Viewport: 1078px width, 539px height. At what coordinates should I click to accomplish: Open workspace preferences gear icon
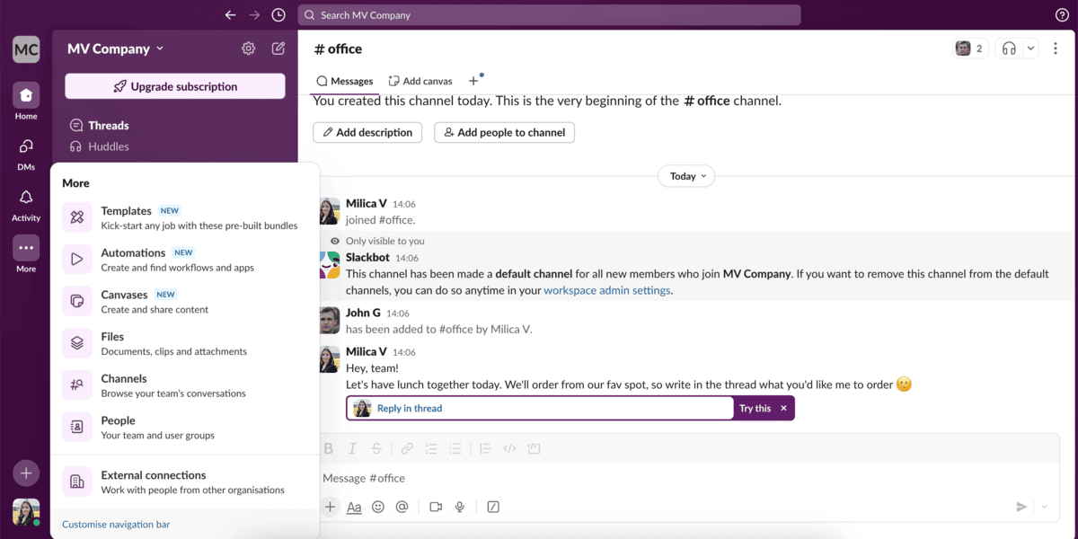click(248, 49)
